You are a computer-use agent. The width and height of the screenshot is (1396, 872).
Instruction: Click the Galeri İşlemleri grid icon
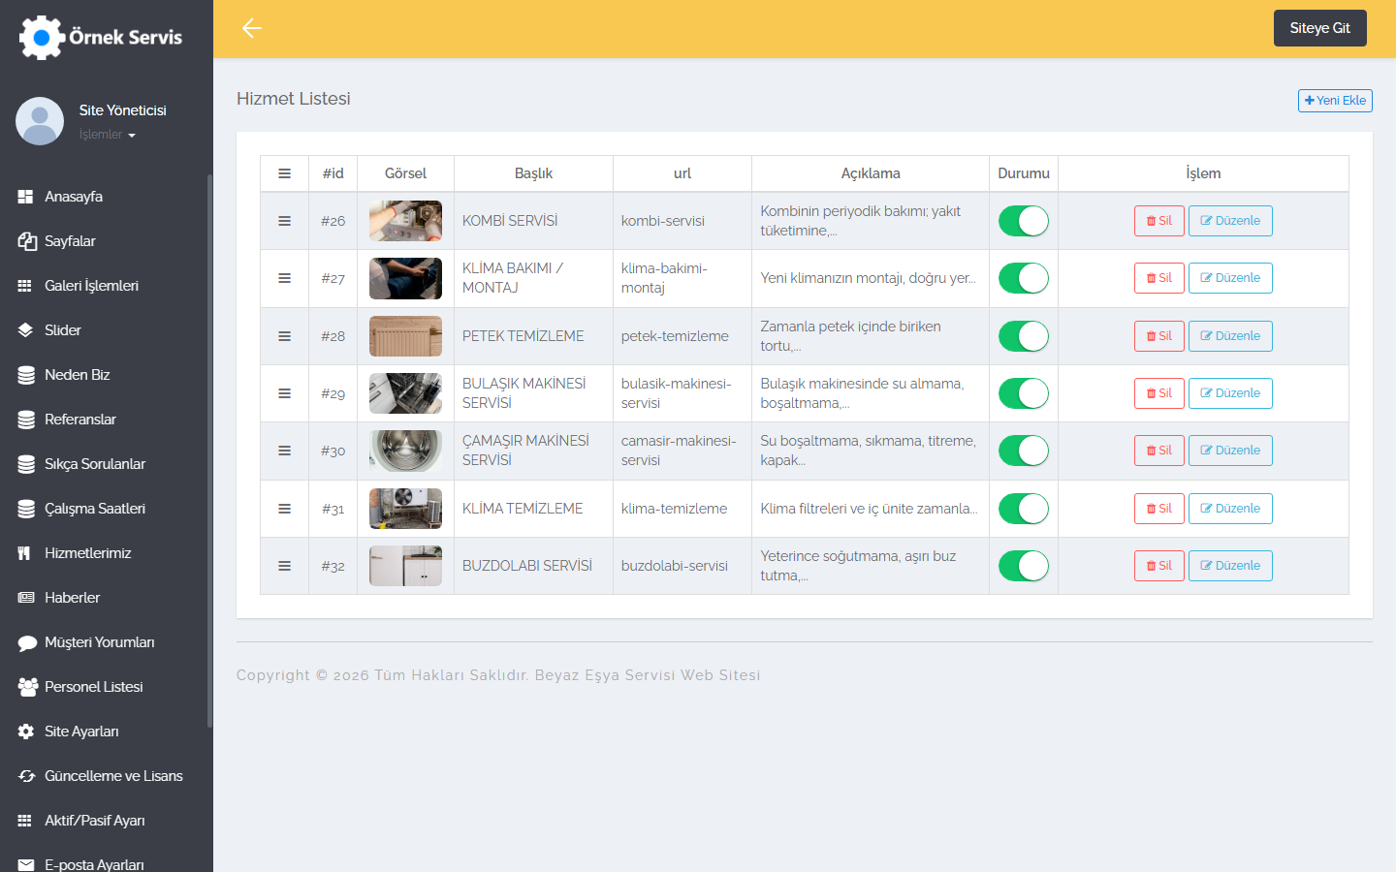26,286
